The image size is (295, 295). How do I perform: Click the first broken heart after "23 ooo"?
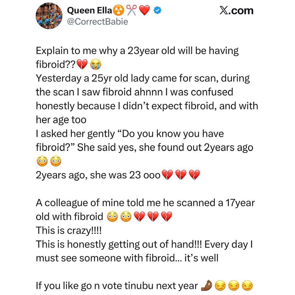pos(167,175)
